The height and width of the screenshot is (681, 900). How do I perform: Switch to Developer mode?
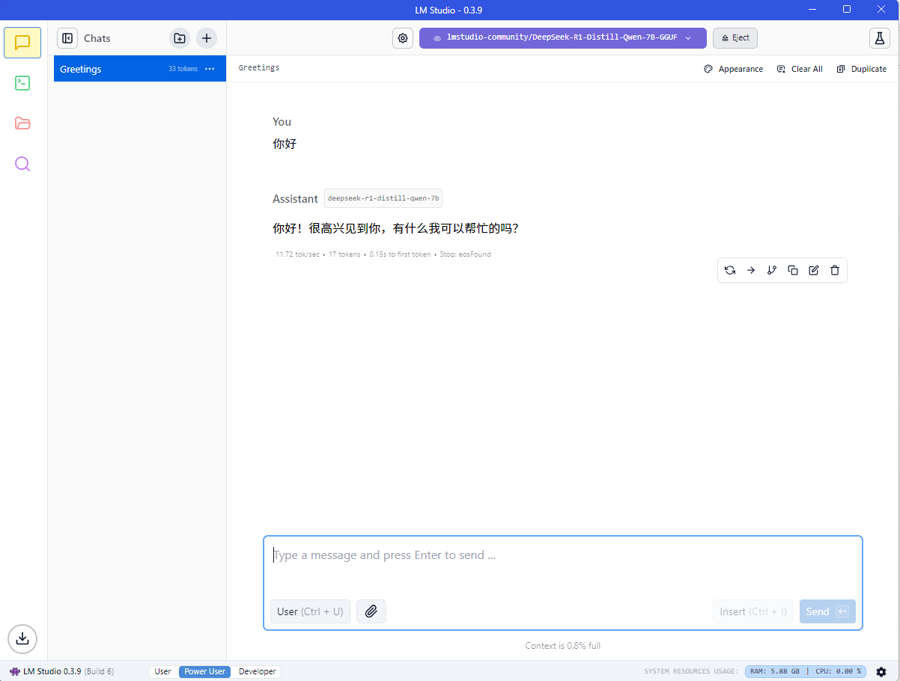point(257,671)
